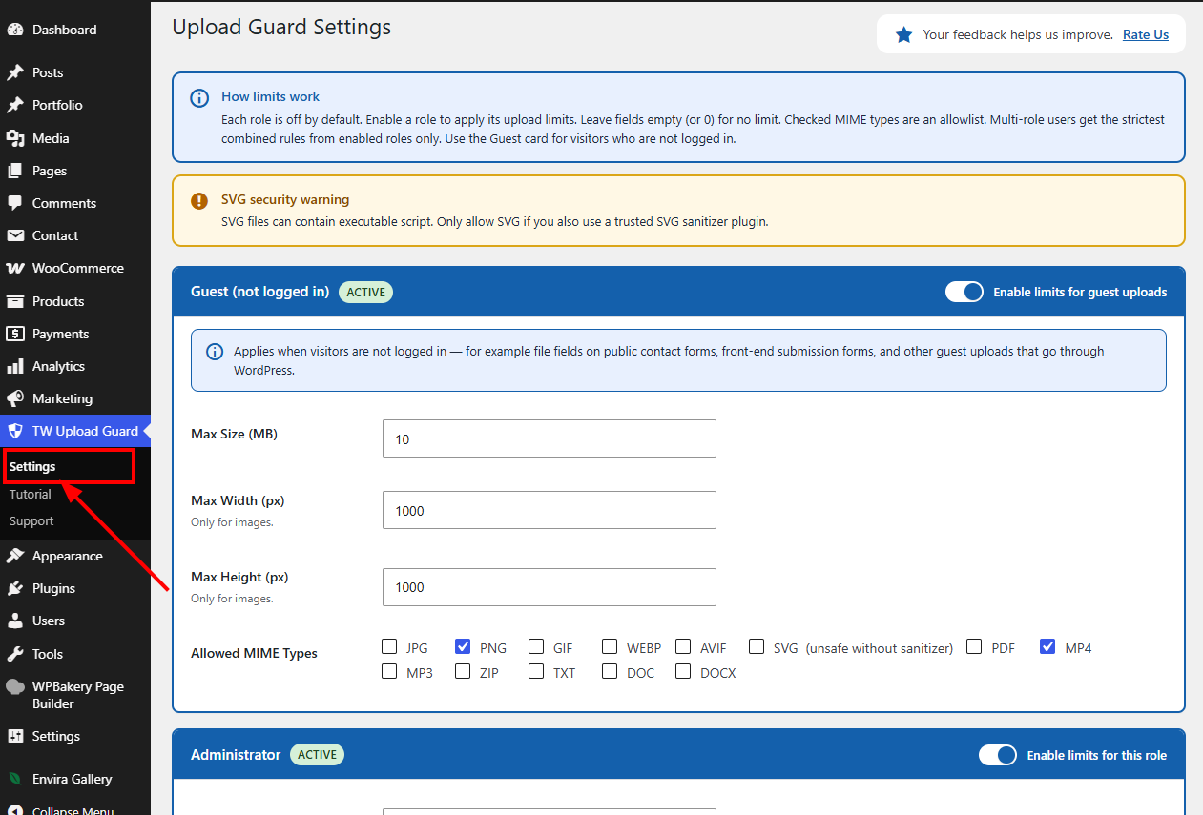Click the feedback star icon
1203x815 pixels.
903,34
